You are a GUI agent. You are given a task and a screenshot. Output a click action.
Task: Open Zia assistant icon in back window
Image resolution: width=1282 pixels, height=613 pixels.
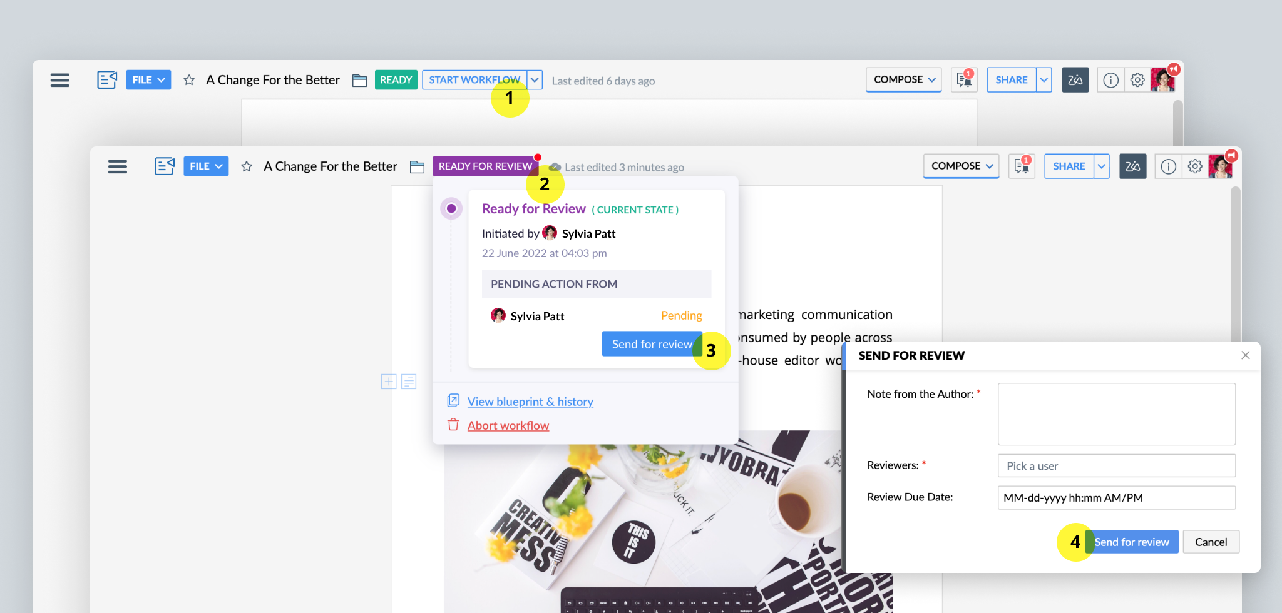1075,80
